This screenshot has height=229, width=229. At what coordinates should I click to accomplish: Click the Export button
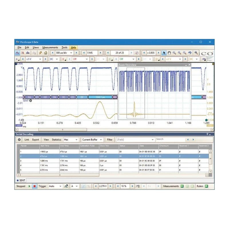pyautogui.click(x=35, y=140)
